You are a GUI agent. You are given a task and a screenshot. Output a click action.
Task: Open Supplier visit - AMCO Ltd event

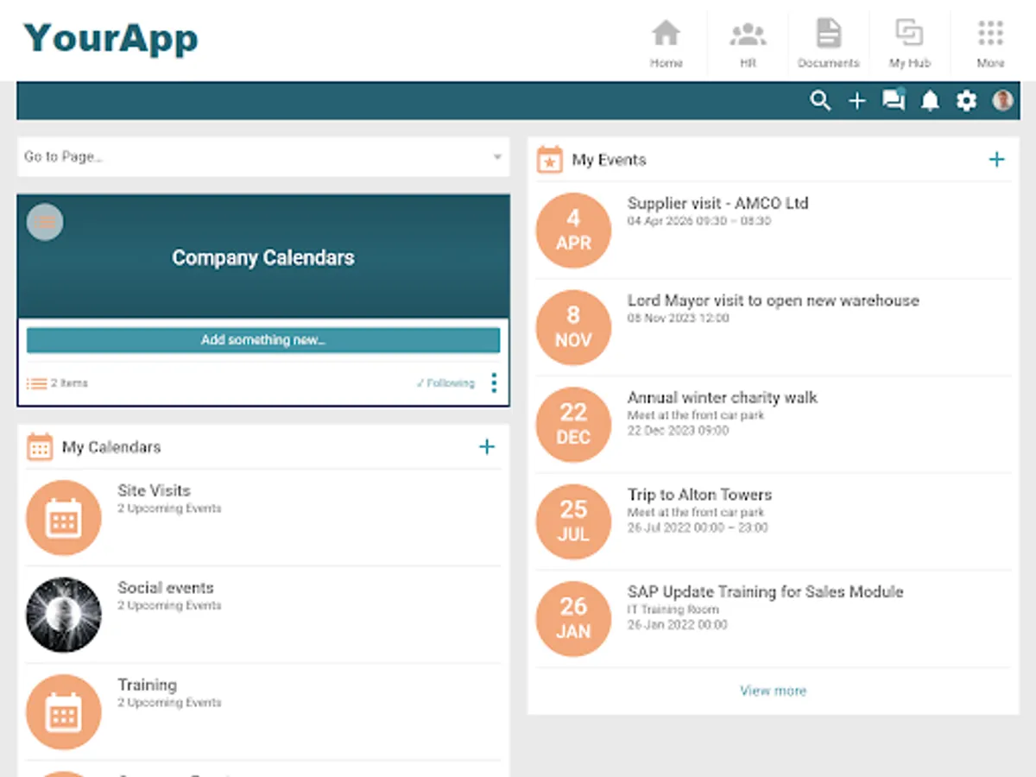(717, 204)
